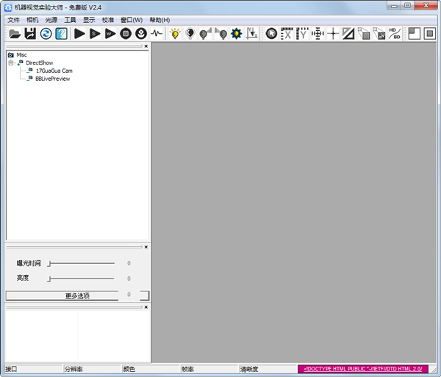Close the camera tree panel

(x=146, y=46)
